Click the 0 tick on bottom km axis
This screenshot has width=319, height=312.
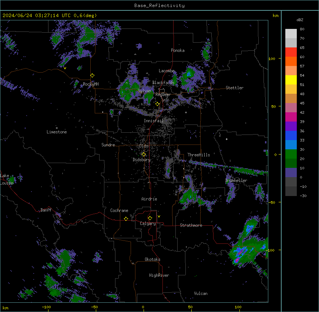pos(143,307)
